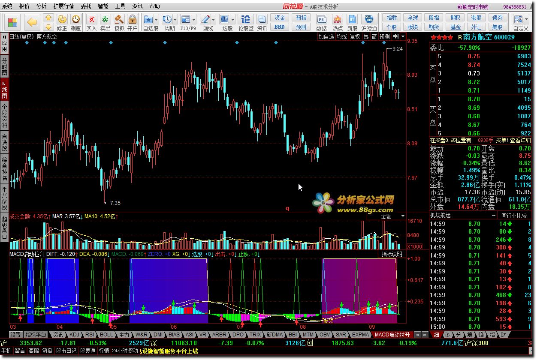The image size is (537, 360).
Task: Expand the F10/F9 dropdown arrow
Action: (194, 19)
